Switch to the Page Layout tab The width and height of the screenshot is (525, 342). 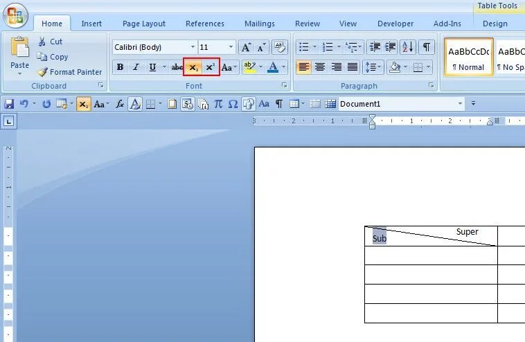pyautogui.click(x=144, y=24)
